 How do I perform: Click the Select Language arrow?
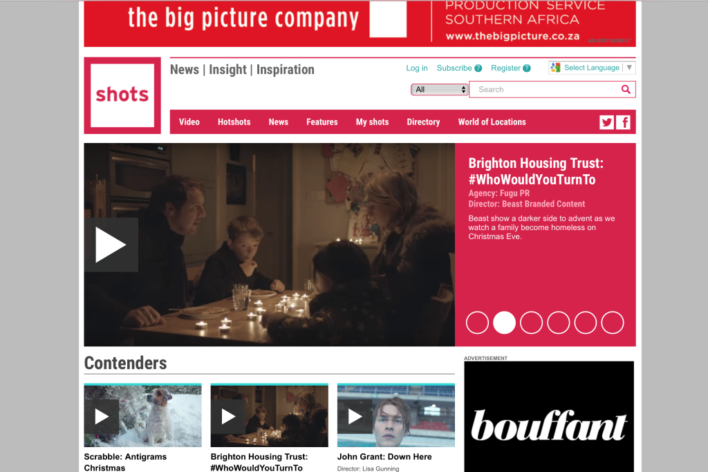coord(629,67)
